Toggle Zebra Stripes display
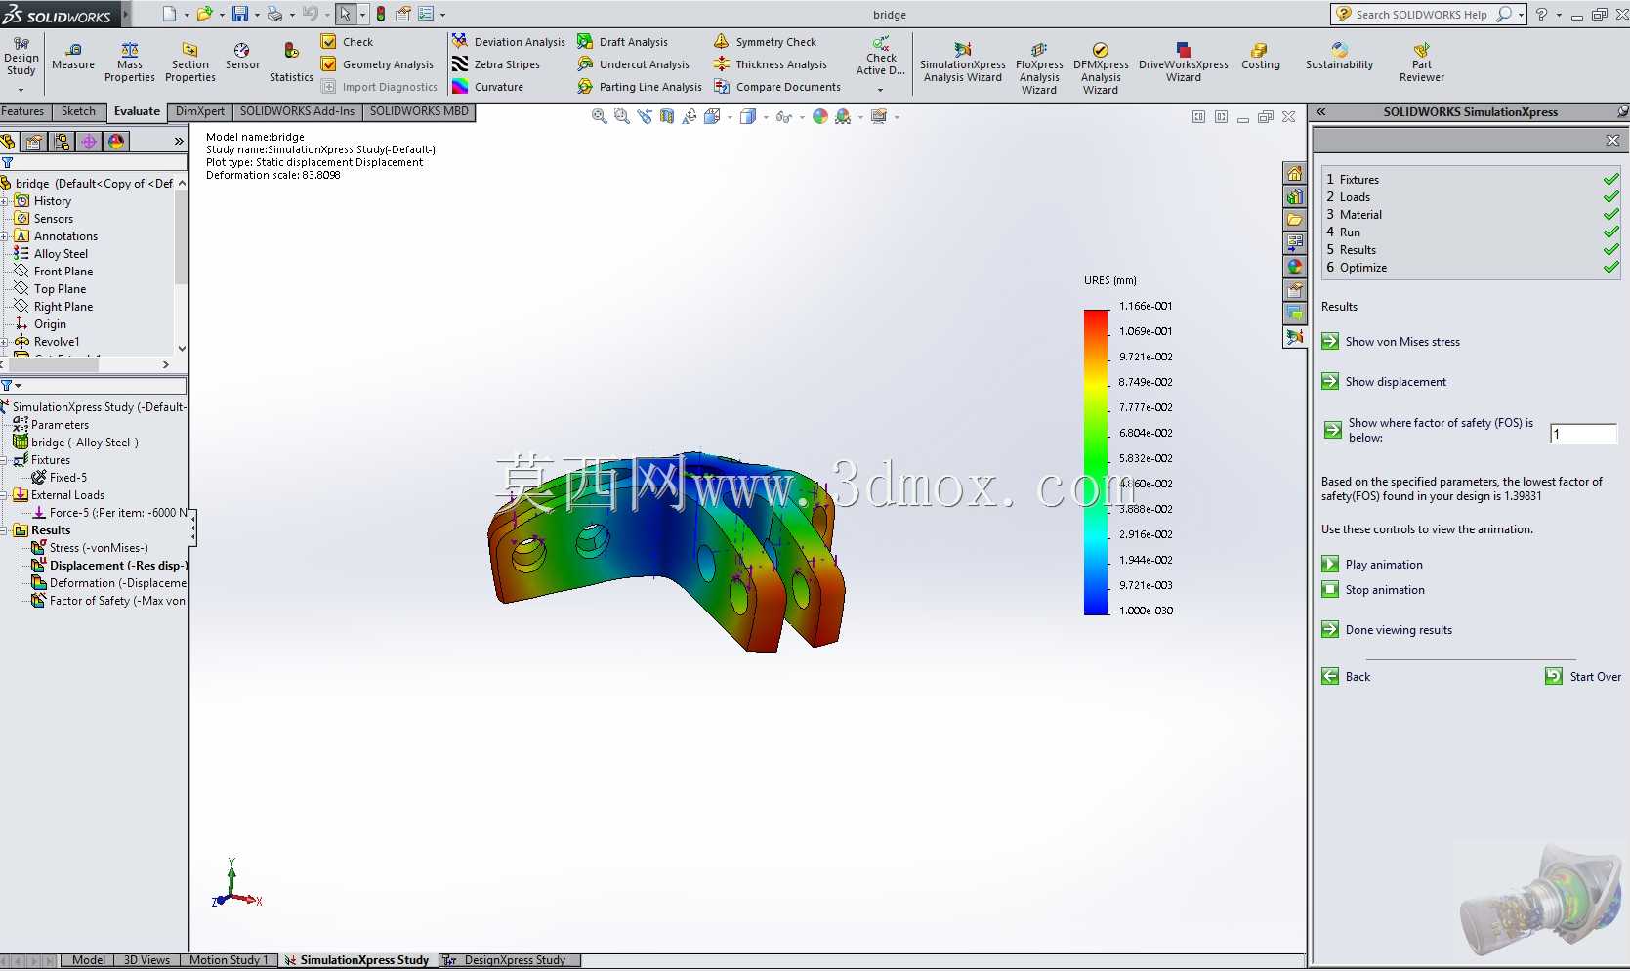1630x971 pixels. click(496, 64)
